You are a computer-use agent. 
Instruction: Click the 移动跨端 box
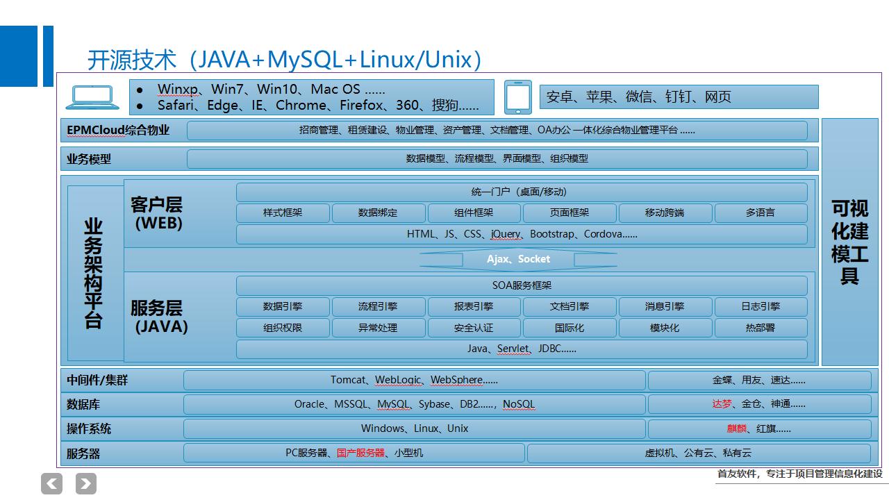665,213
